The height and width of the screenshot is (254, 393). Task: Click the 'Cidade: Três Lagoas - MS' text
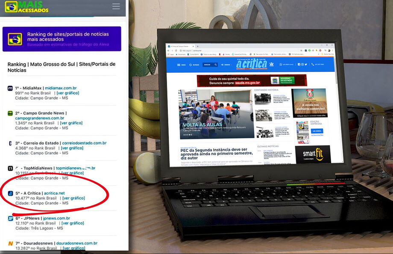pos(39,228)
